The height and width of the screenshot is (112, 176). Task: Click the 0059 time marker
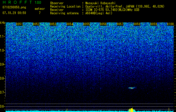point(154,24)
